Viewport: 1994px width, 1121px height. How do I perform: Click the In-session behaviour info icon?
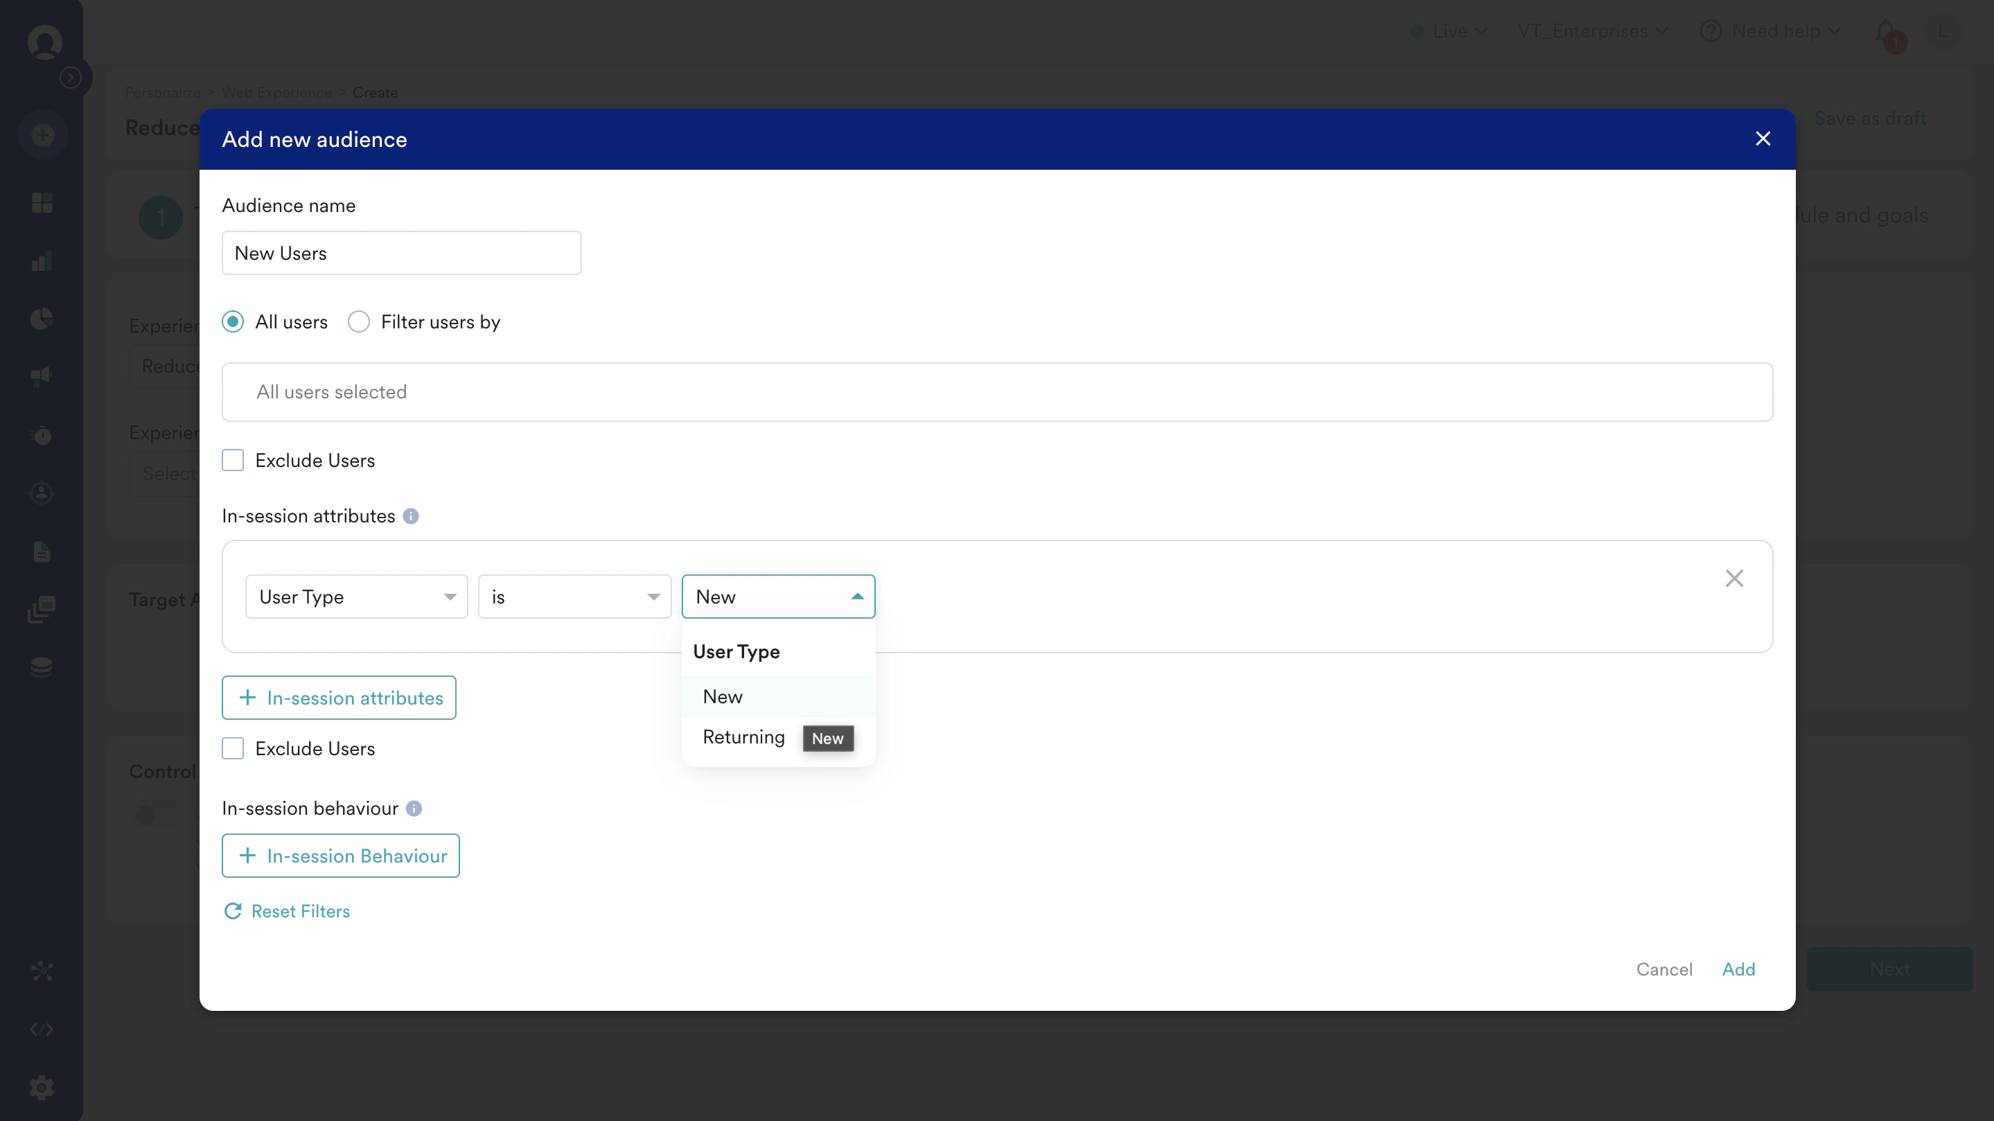coord(414,809)
